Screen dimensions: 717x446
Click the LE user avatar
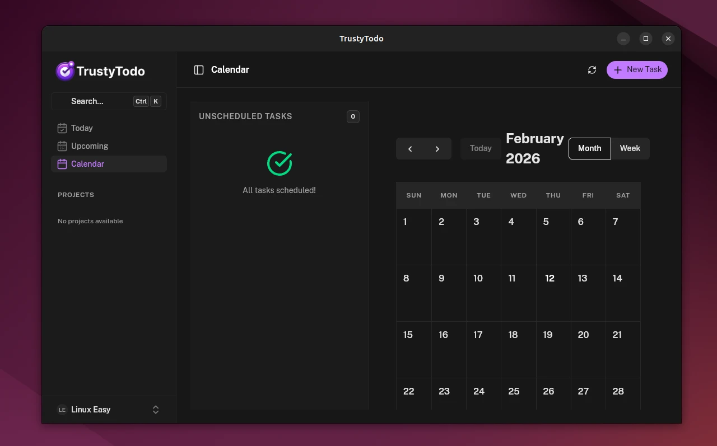[x=62, y=410]
